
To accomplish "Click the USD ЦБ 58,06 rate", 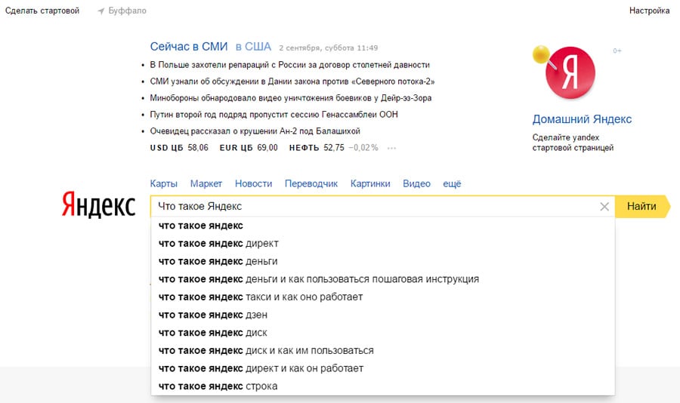I will click(179, 148).
